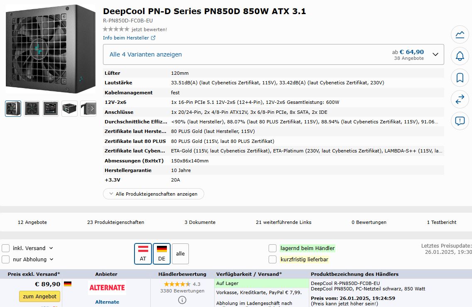This screenshot has width=472, height=307.
Task: Enable the inkl. Versand checkbox
Action: click(x=6, y=248)
